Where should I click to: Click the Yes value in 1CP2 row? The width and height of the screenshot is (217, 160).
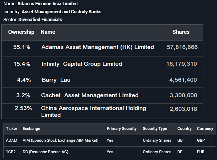[110, 152]
